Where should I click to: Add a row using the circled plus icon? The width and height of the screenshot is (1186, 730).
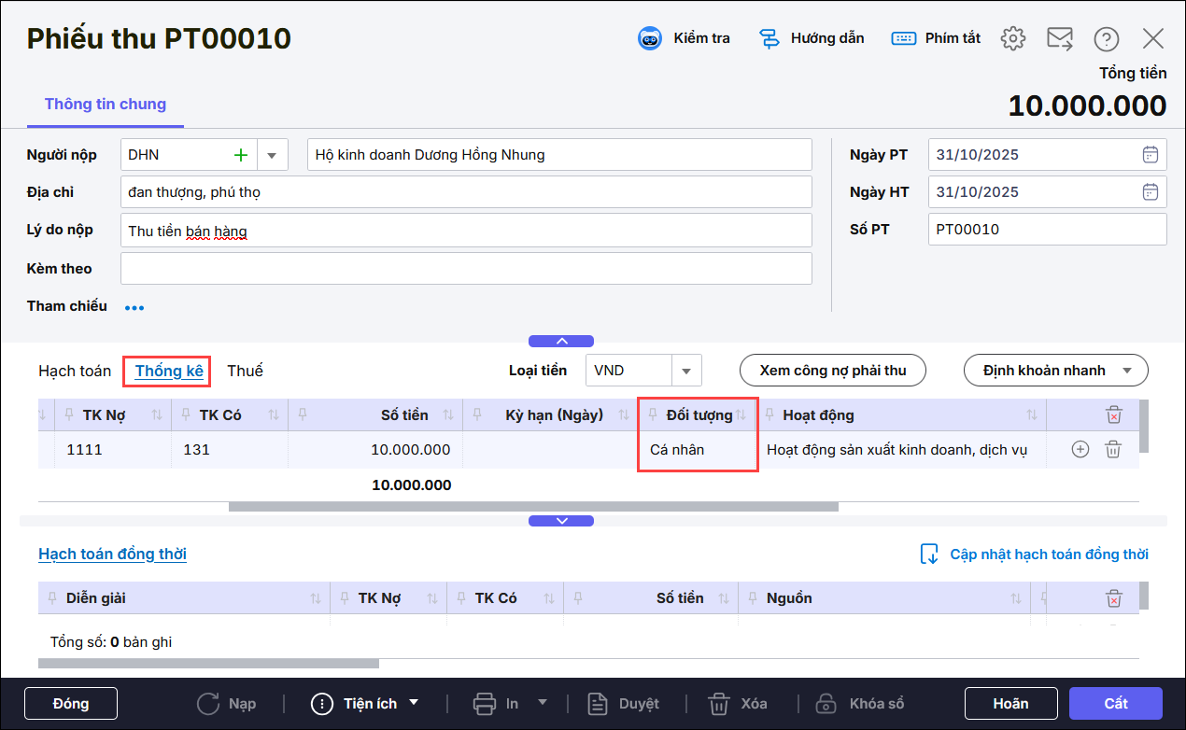(x=1080, y=450)
